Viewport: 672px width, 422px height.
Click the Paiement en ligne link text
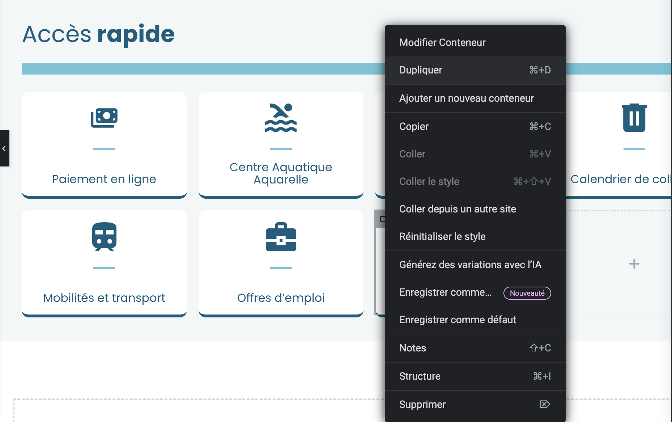pos(104,179)
